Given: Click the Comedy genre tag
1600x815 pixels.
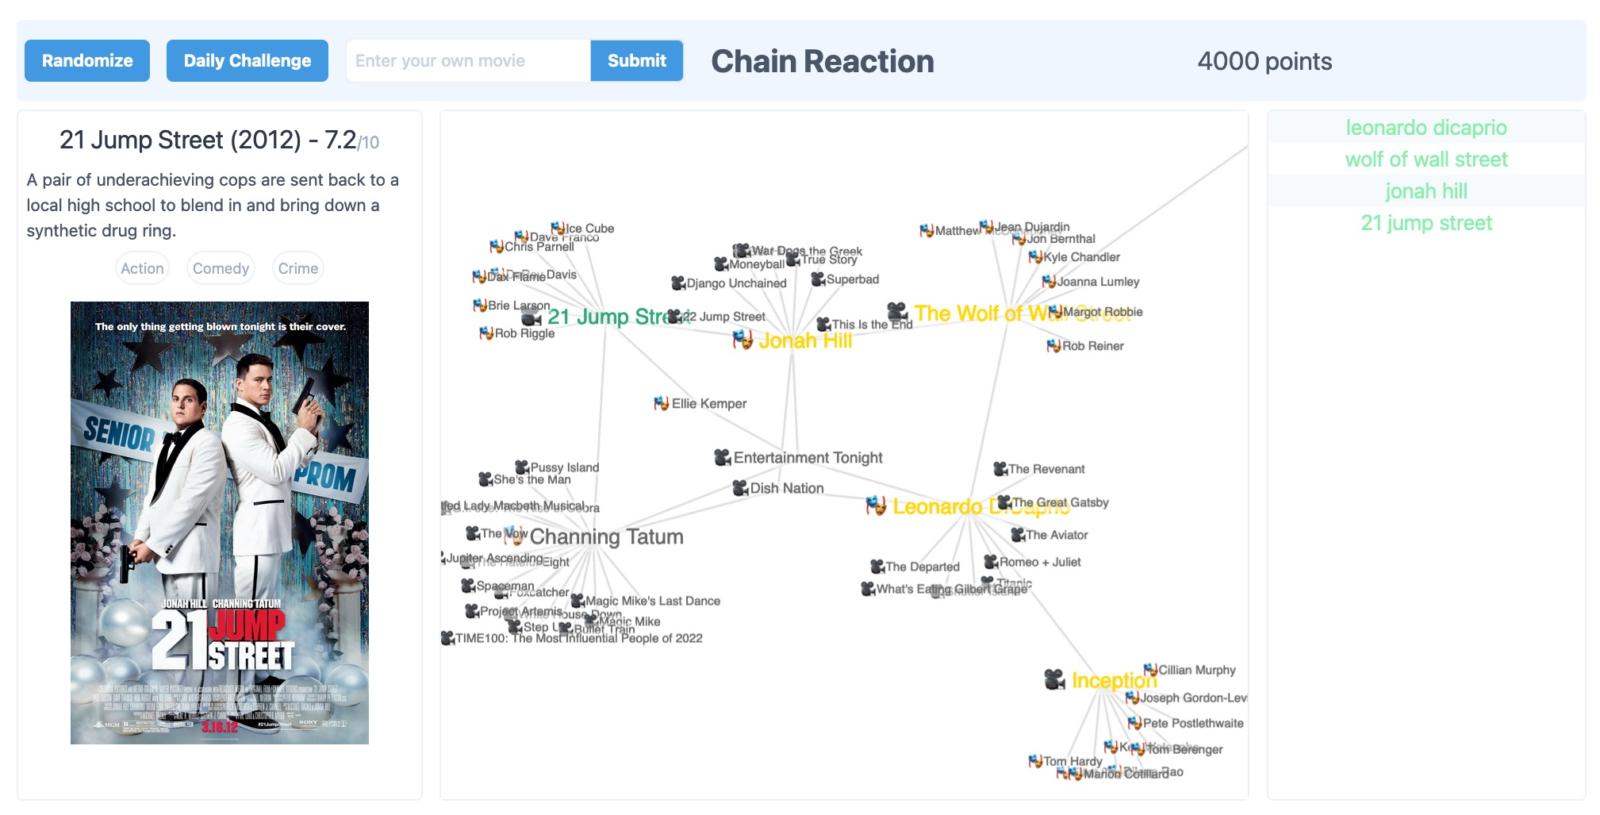Looking at the screenshot, I should coord(220,268).
